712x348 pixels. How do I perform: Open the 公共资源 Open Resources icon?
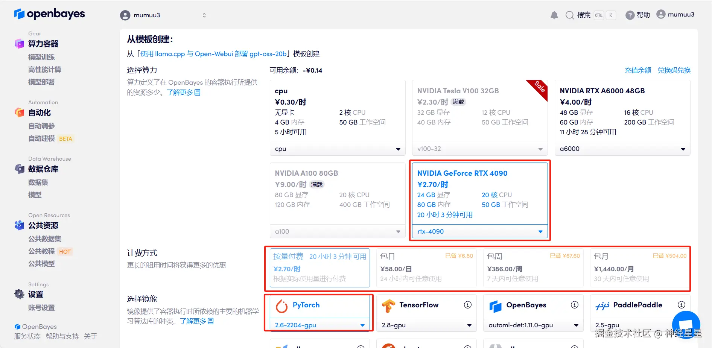click(x=19, y=225)
